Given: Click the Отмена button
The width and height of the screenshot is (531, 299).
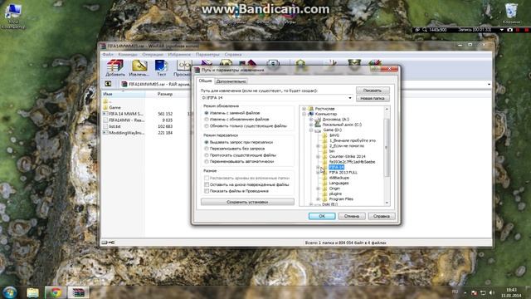Looking at the screenshot, I should point(352,216).
